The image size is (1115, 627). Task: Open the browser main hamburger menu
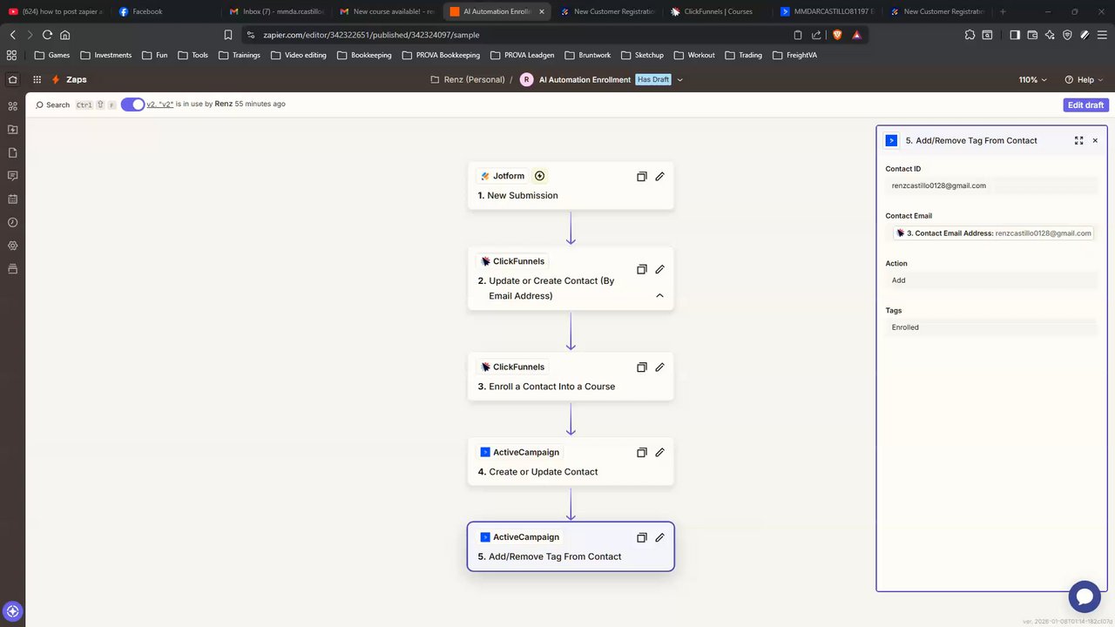pyautogui.click(x=1102, y=35)
